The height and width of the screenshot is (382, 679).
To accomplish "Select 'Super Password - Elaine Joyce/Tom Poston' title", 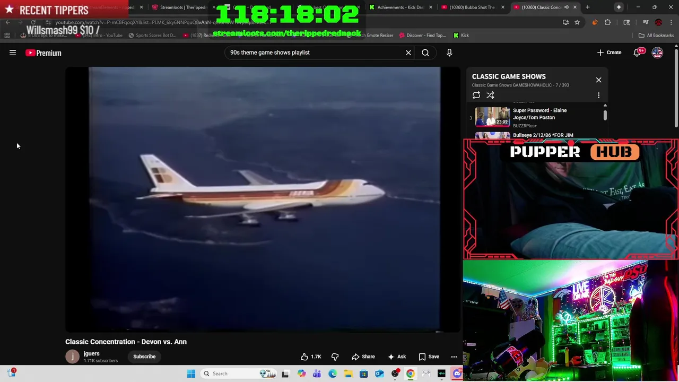I will pos(539,114).
